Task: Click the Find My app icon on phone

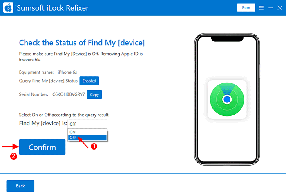Action: (227, 100)
